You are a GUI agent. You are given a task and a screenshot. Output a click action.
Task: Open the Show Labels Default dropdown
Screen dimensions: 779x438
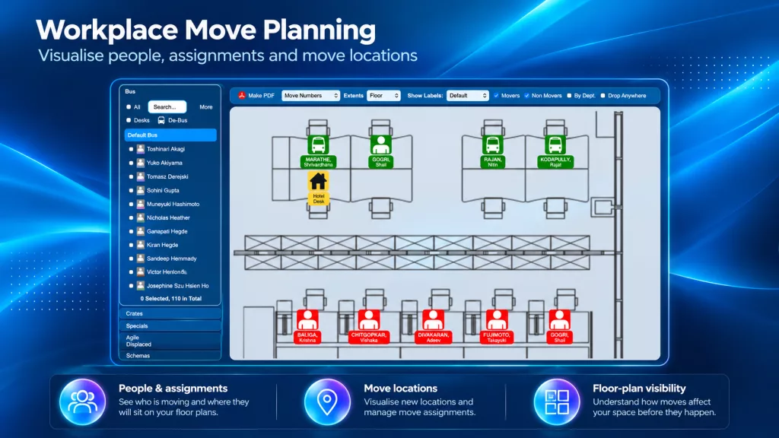pos(468,95)
